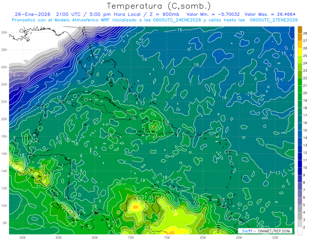The height and width of the screenshot is (241, 312).
Task: Click the "85W" longitude axis label
Action: pyautogui.click(x=58, y=238)
